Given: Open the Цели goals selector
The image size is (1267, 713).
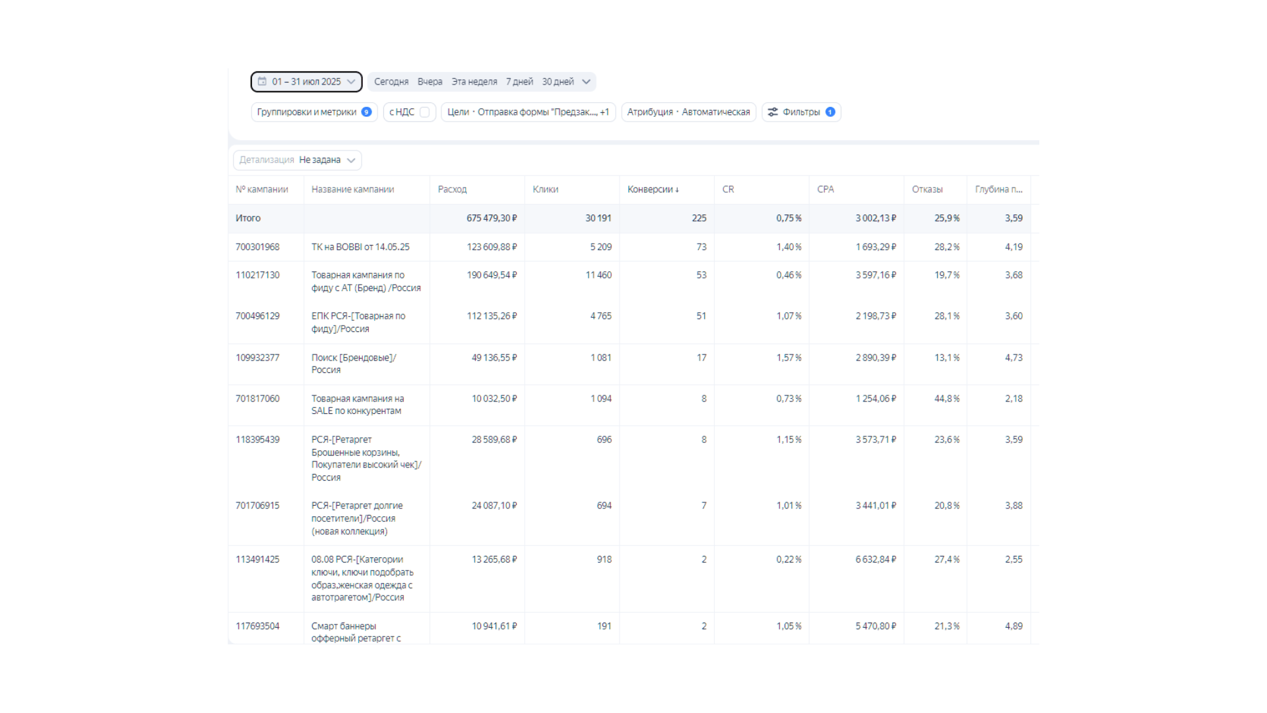Looking at the screenshot, I should point(528,112).
